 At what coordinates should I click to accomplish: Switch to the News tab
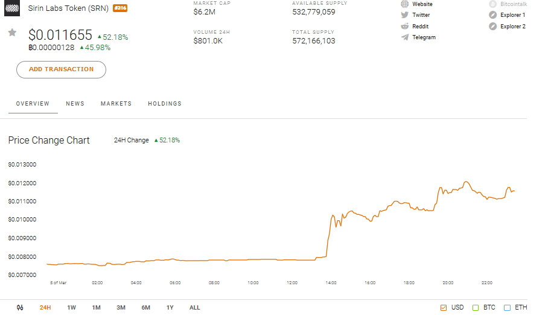coord(75,104)
